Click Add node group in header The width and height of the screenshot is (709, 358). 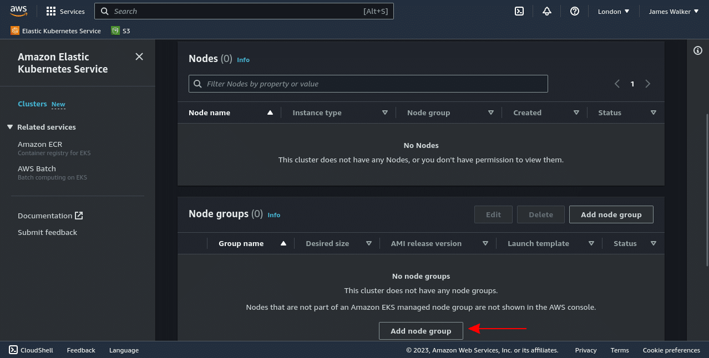pos(611,214)
